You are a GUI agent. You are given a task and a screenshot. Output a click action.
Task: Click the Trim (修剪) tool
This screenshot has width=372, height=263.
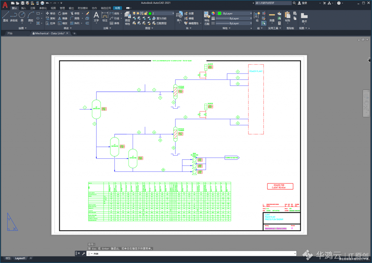pyautogui.click(x=75, y=13)
